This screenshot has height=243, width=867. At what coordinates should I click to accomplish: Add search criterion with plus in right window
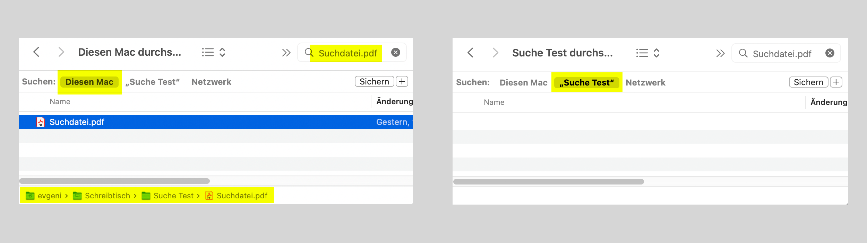pos(836,82)
